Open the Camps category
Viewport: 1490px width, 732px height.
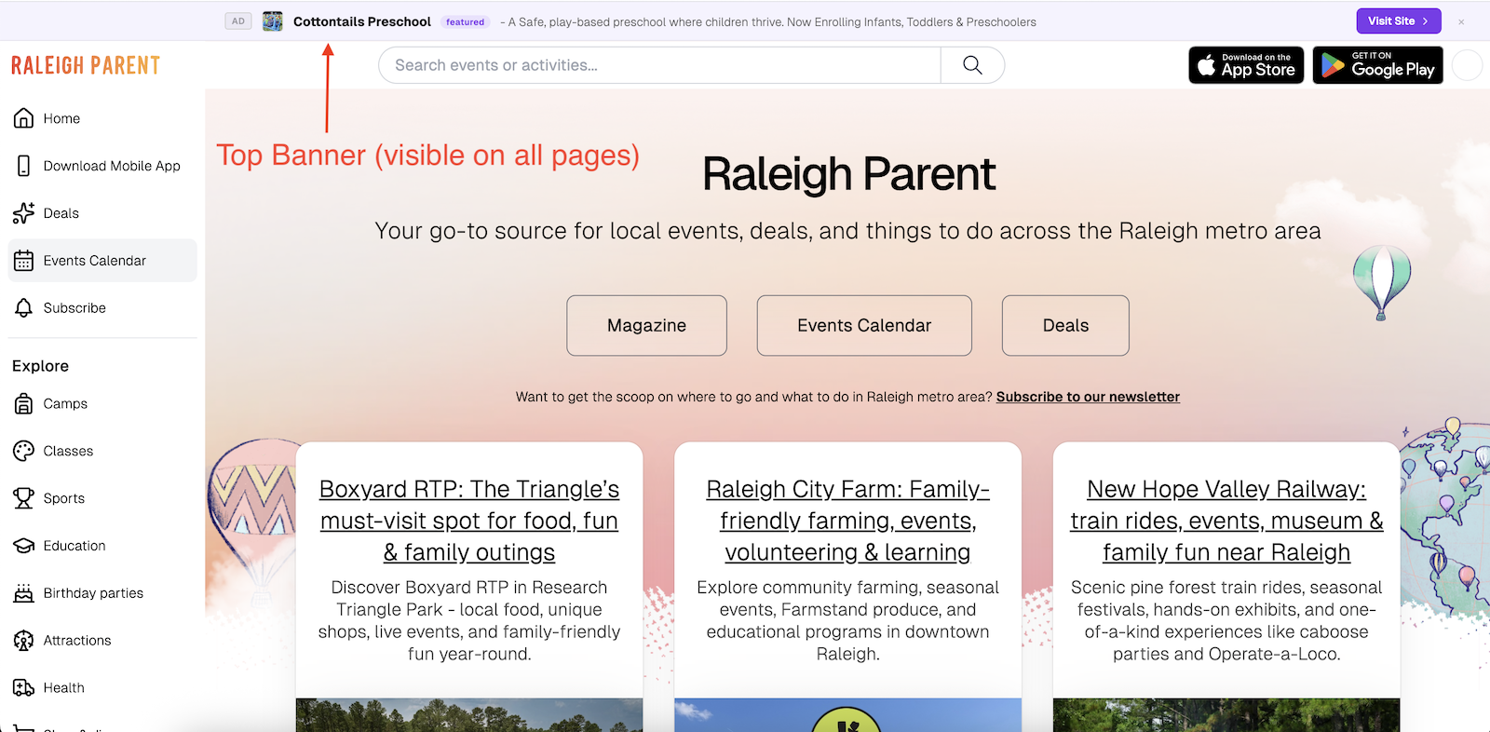(x=102, y=403)
